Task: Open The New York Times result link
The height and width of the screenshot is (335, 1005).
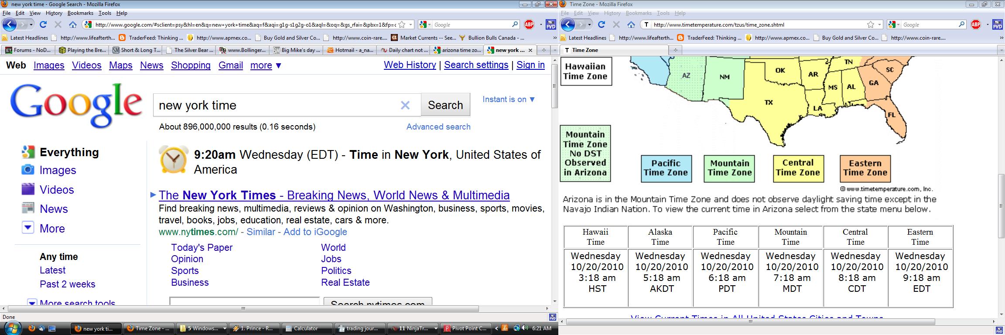Action: tap(334, 195)
